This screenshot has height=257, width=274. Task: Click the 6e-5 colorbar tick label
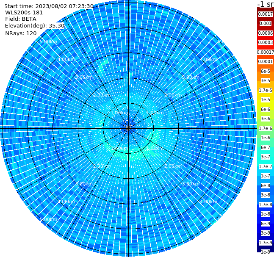click(266, 71)
